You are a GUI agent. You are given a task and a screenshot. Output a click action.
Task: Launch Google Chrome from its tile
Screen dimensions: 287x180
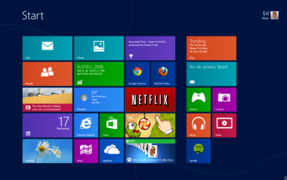[137, 74]
